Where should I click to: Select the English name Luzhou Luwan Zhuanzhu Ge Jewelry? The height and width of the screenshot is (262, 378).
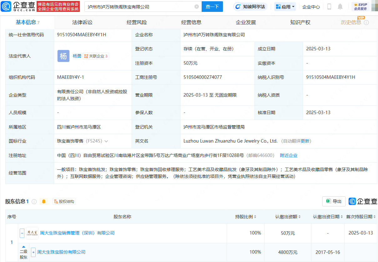click(x=230, y=141)
